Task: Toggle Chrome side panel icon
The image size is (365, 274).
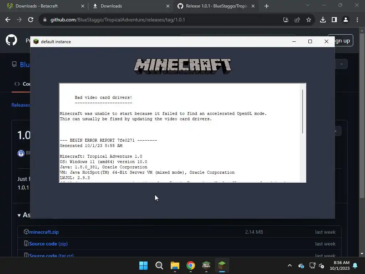Action: [x=334, y=20]
